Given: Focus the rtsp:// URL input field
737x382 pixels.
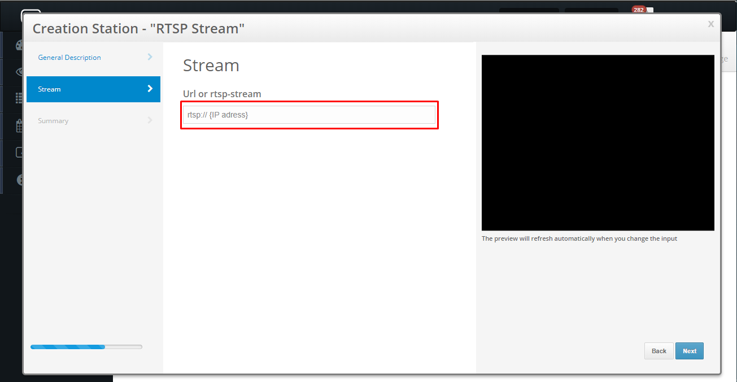Looking at the screenshot, I should click(309, 115).
